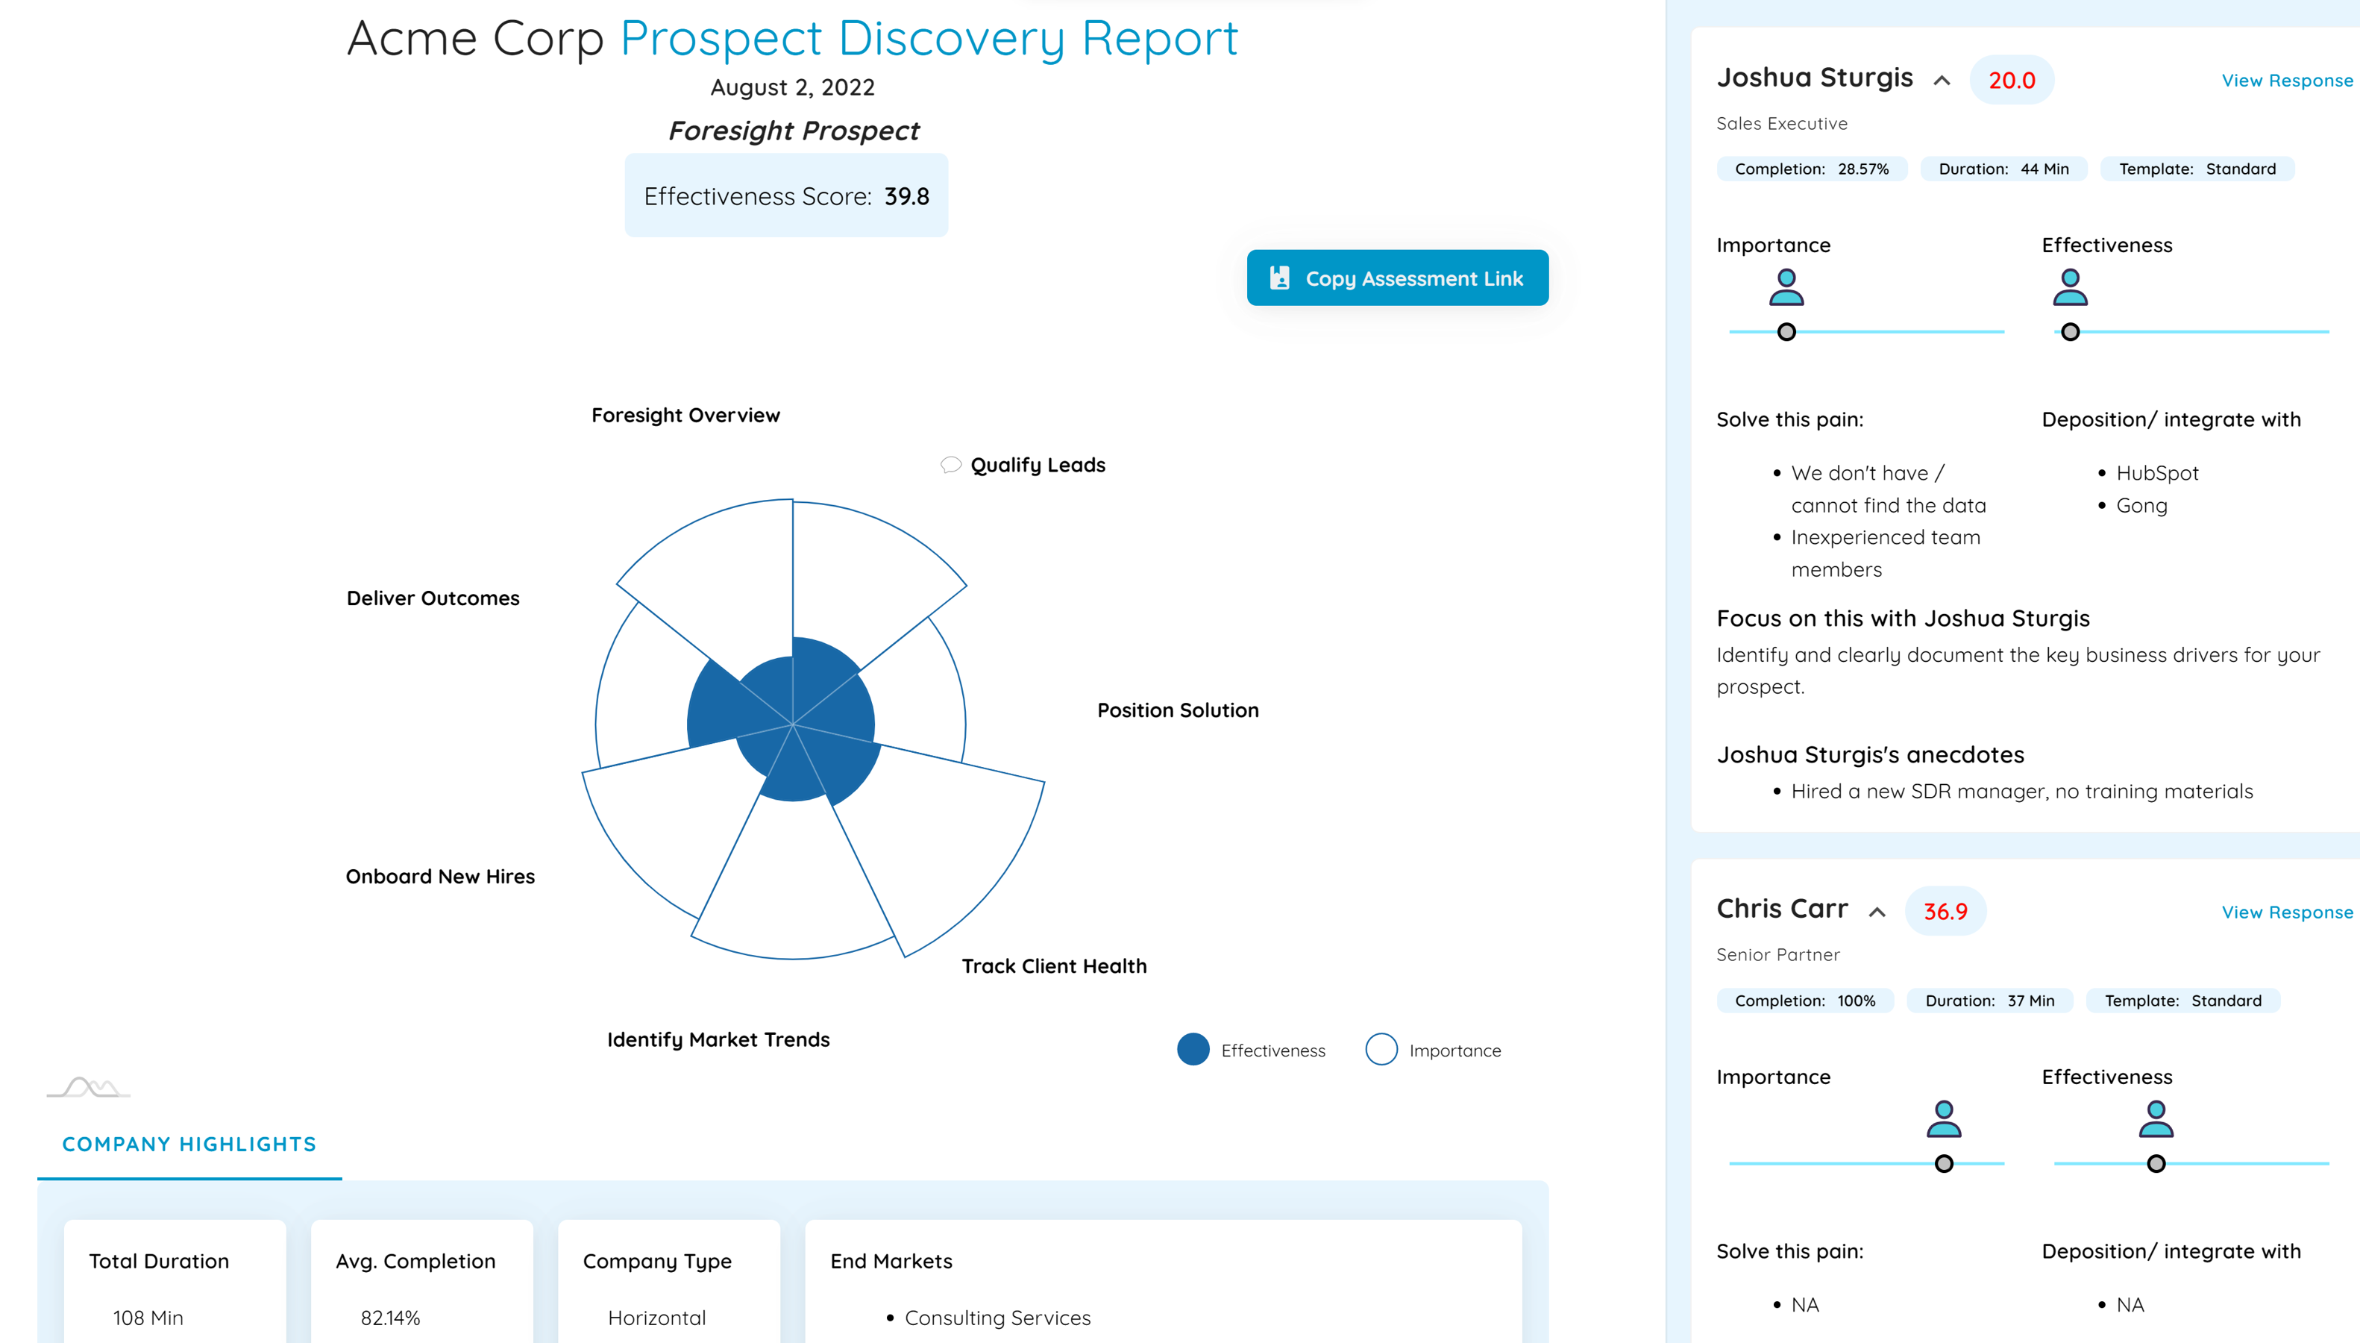Click the curve chart icon above Company Highlights

89,1088
